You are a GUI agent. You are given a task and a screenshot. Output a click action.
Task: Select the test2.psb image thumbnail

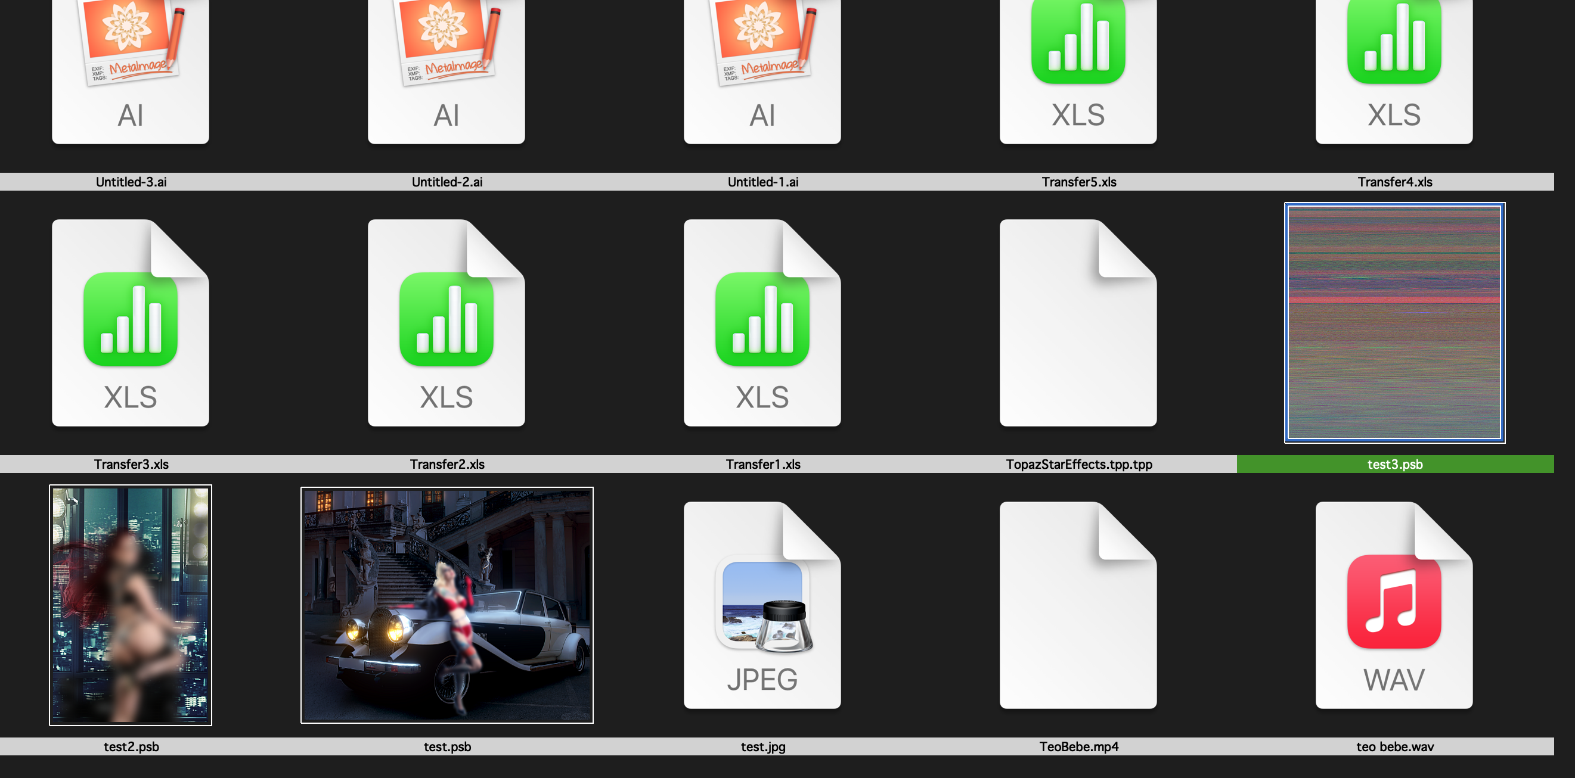coord(130,605)
